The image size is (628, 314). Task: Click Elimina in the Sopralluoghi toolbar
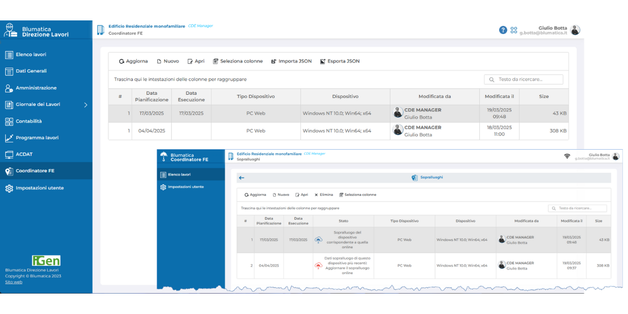(323, 195)
